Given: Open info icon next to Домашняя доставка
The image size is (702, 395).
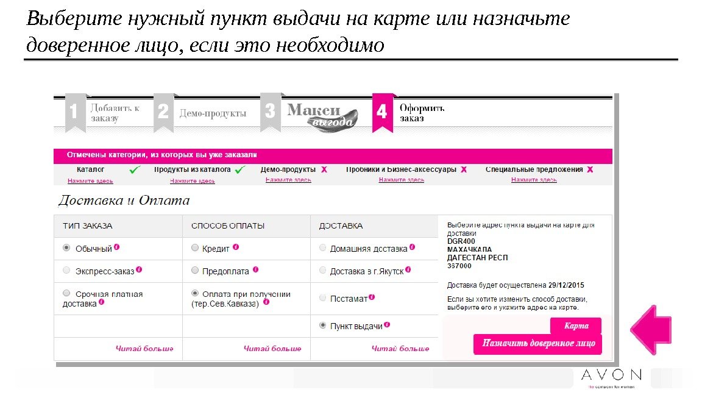Looking at the screenshot, I should (412, 247).
